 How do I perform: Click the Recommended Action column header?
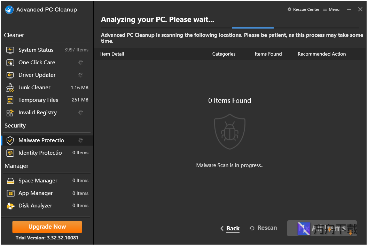pos(322,54)
